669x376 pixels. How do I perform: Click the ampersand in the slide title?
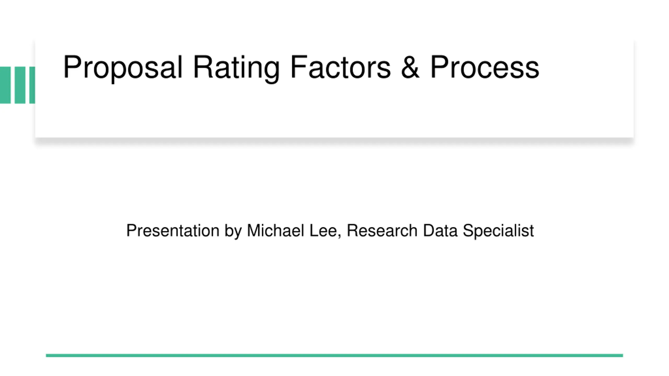410,67
